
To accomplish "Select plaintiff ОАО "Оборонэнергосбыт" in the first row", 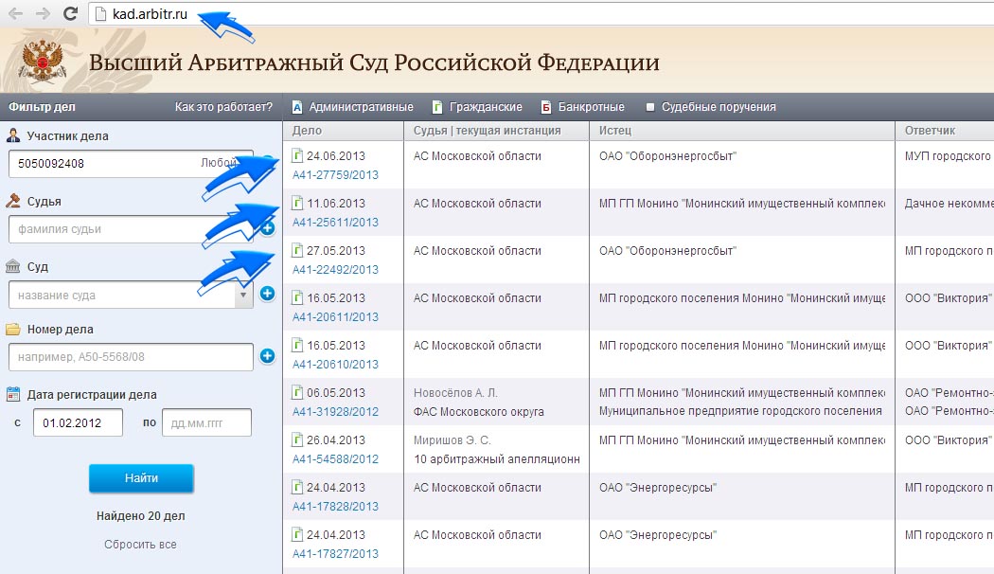I will [667, 156].
